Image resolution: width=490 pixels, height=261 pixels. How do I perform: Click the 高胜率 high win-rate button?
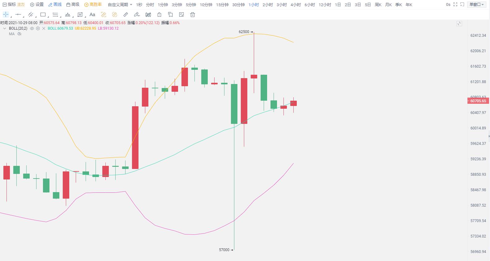pos(93,5)
